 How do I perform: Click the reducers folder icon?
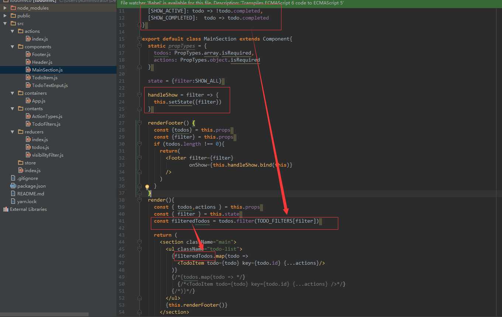pos(21,132)
